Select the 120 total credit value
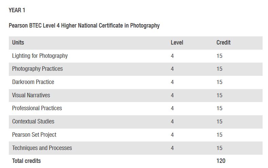Image resolution: width=268 pixels, height=168 pixels. [221, 161]
